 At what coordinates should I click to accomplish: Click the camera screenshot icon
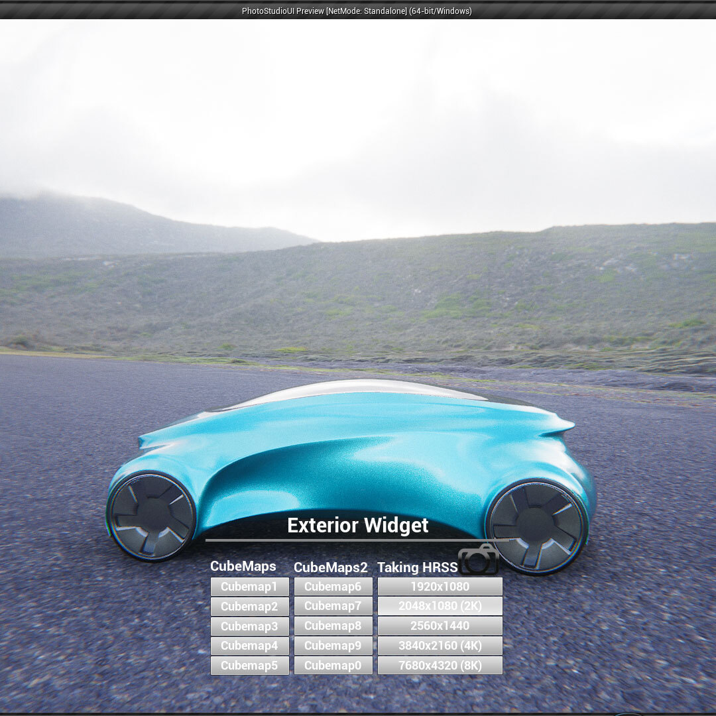tap(478, 560)
